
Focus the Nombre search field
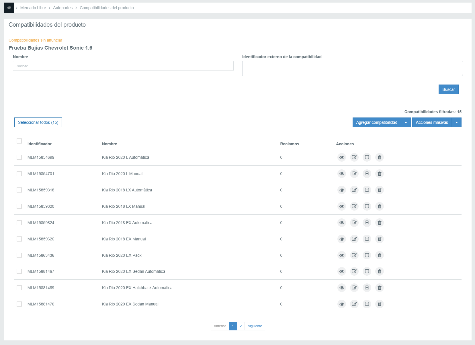123,66
